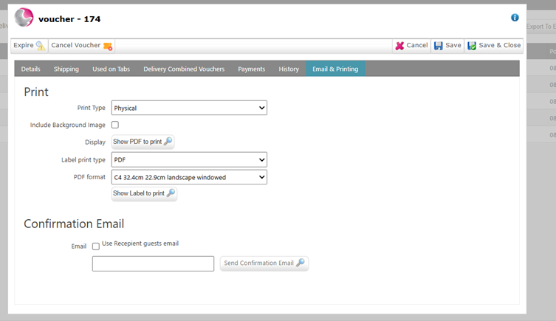
Task: Click the voucher logo icon
Action: tap(24, 18)
